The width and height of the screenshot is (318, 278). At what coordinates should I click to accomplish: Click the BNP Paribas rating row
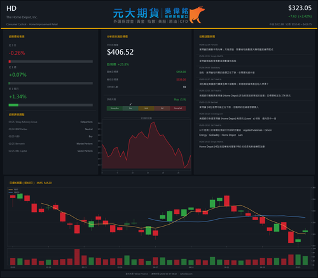coord(51,129)
